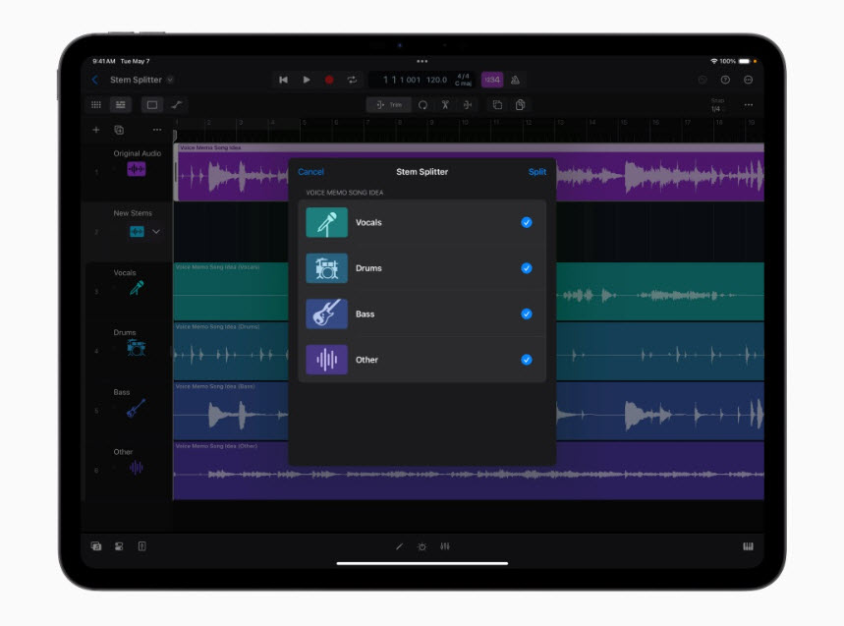Select the Original Audio track icon
This screenshot has height=626, width=844.
click(137, 169)
